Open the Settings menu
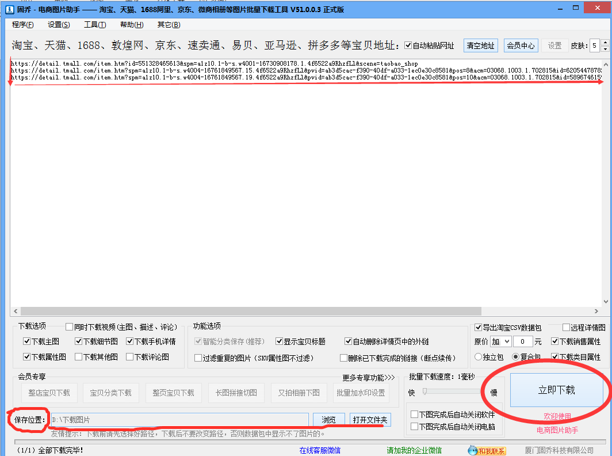The height and width of the screenshot is (456, 612). (59, 25)
